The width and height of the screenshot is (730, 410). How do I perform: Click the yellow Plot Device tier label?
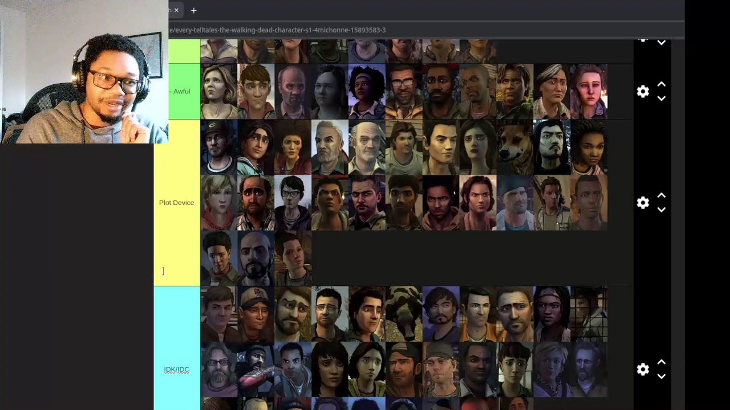coord(177,203)
